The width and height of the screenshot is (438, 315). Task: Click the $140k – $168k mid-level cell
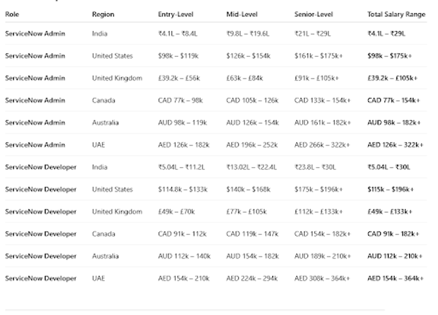(x=248, y=190)
